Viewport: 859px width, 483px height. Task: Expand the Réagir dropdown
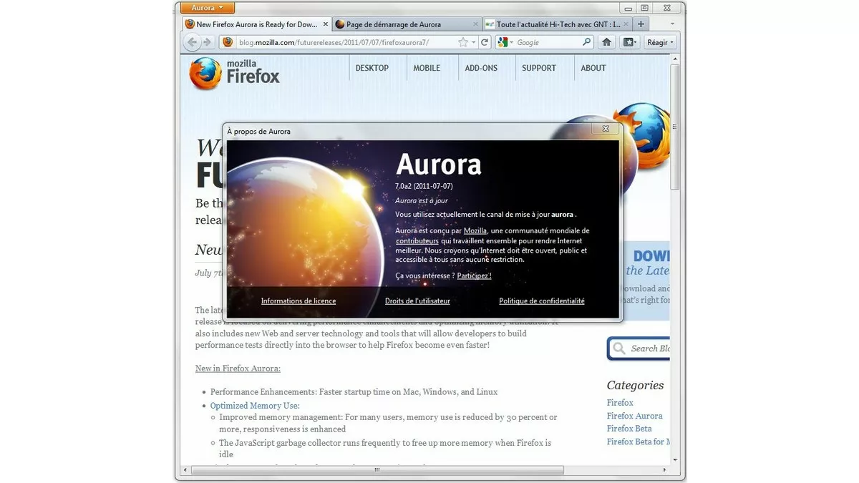[658, 42]
